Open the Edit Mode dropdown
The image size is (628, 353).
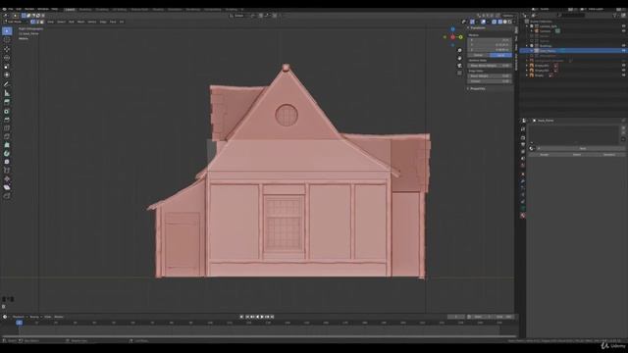[x=16, y=22]
